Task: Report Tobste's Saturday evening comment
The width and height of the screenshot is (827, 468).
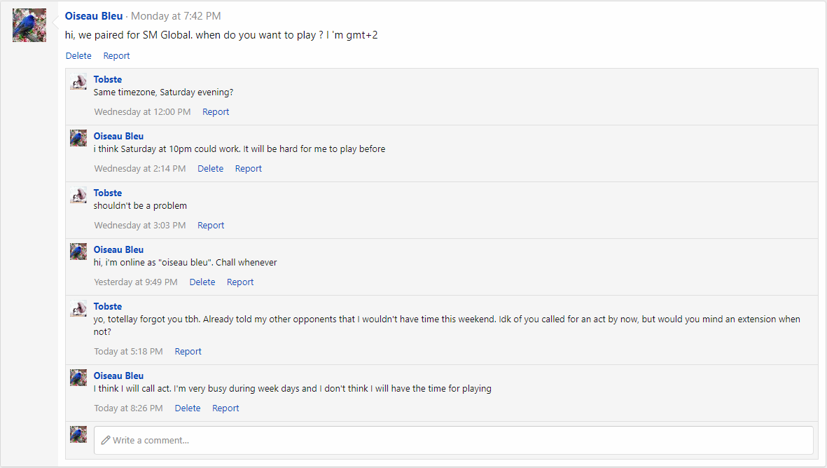Action: pyautogui.click(x=216, y=112)
